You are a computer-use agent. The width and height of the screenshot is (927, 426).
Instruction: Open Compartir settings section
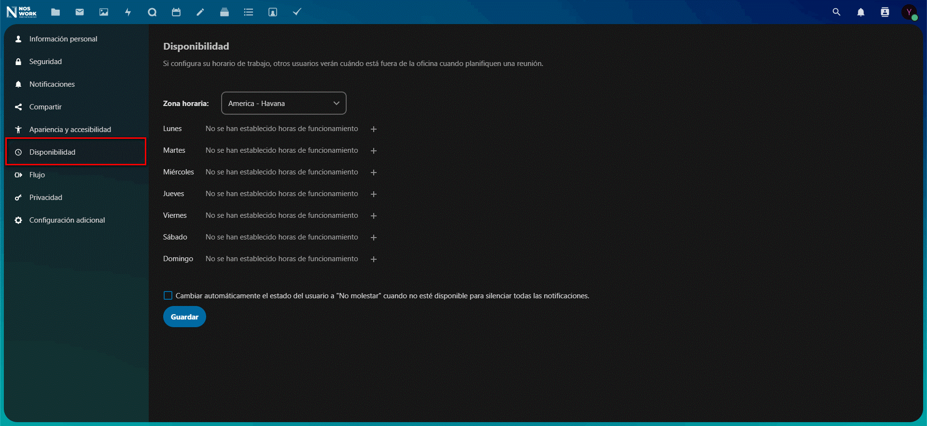click(x=76, y=107)
